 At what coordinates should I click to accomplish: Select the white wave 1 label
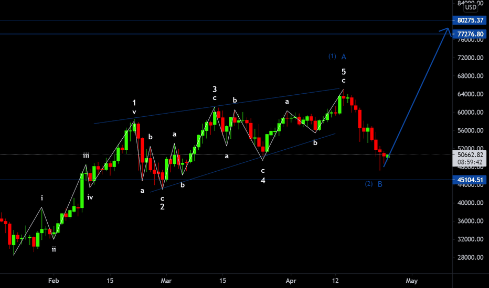[134, 103]
